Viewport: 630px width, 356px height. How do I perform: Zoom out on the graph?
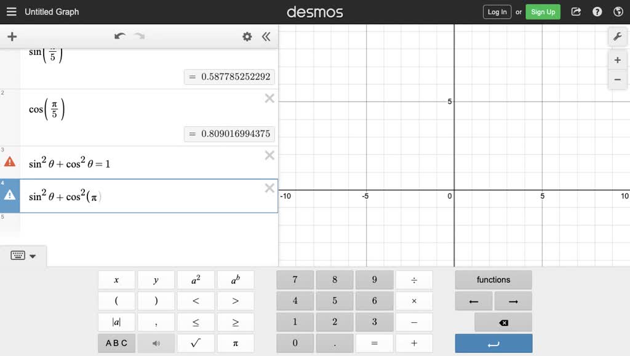coord(617,79)
